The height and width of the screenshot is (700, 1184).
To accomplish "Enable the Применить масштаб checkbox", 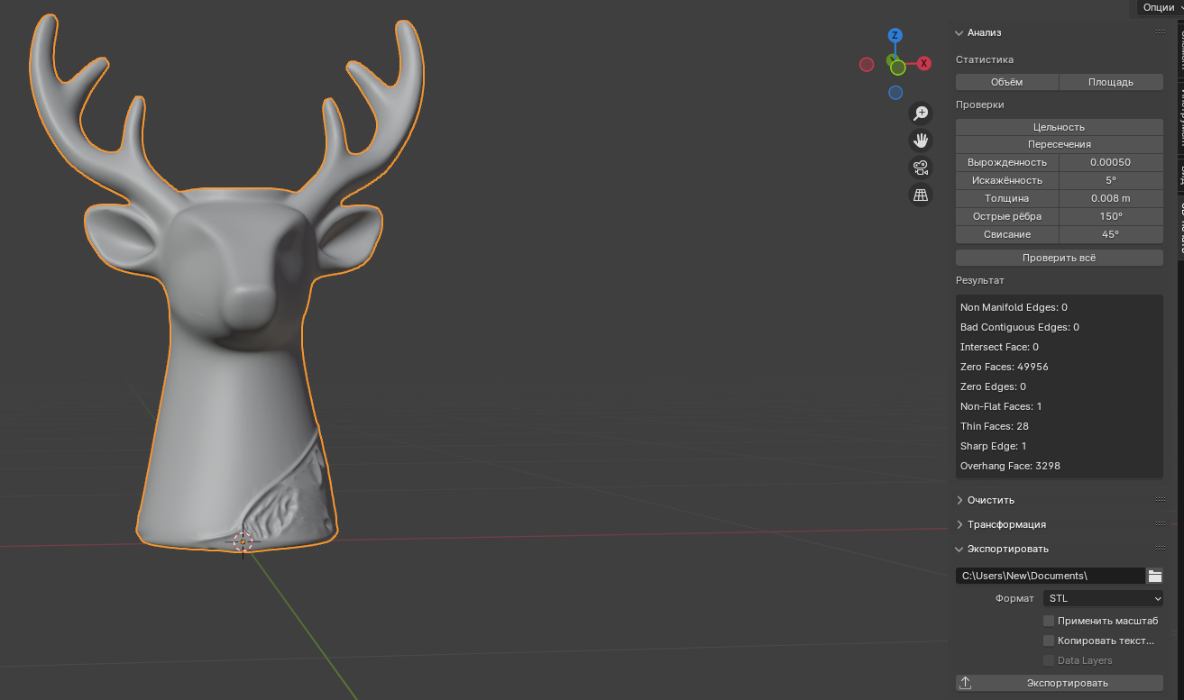I will [x=1049, y=621].
